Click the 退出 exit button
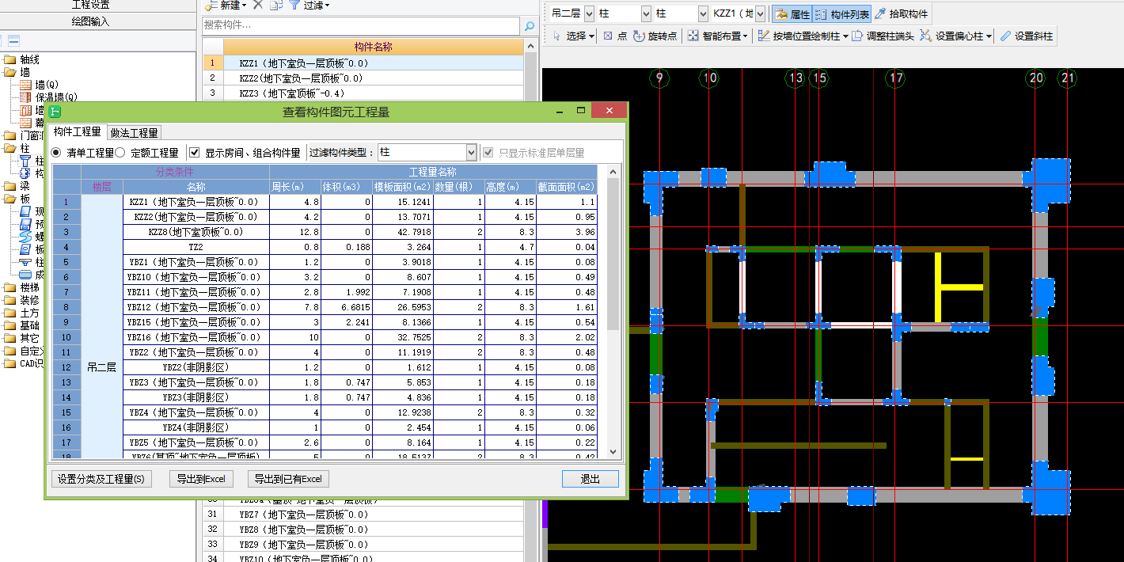The height and width of the screenshot is (562, 1124). click(x=590, y=479)
